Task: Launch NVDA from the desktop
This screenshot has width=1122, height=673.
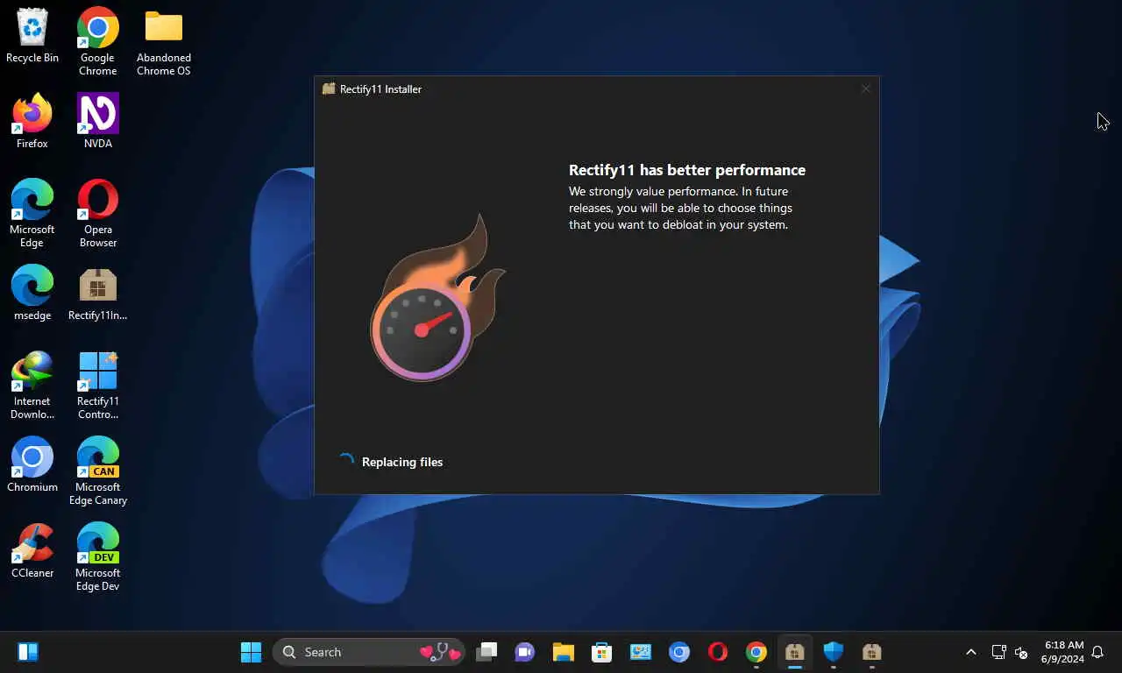Action: 98,121
